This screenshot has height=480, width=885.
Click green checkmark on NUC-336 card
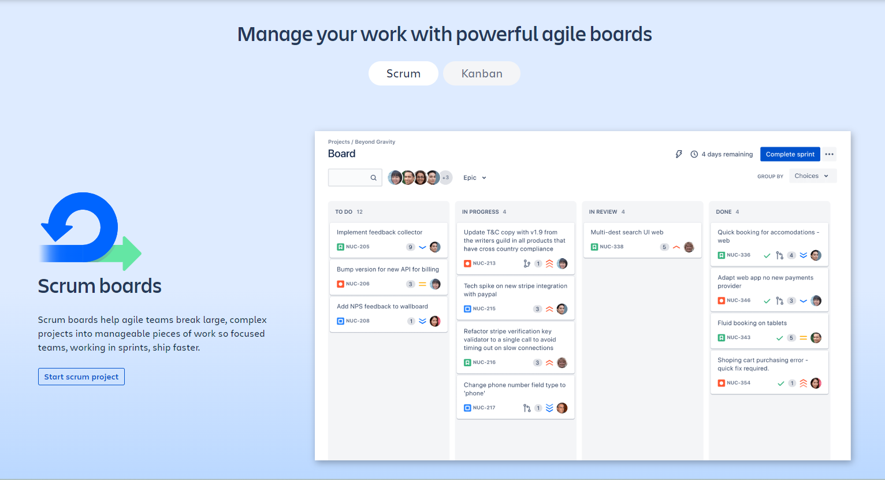pyautogui.click(x=767, y=255)
